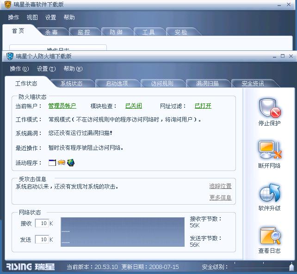The height and width of the screenshot is (274, 297).
Task: Click the 安全级别 slider handle
Action: coord(292,267)
